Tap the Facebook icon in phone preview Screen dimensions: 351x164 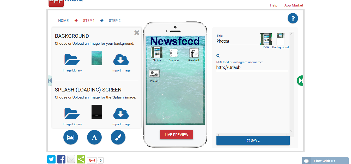coord(194,54)
